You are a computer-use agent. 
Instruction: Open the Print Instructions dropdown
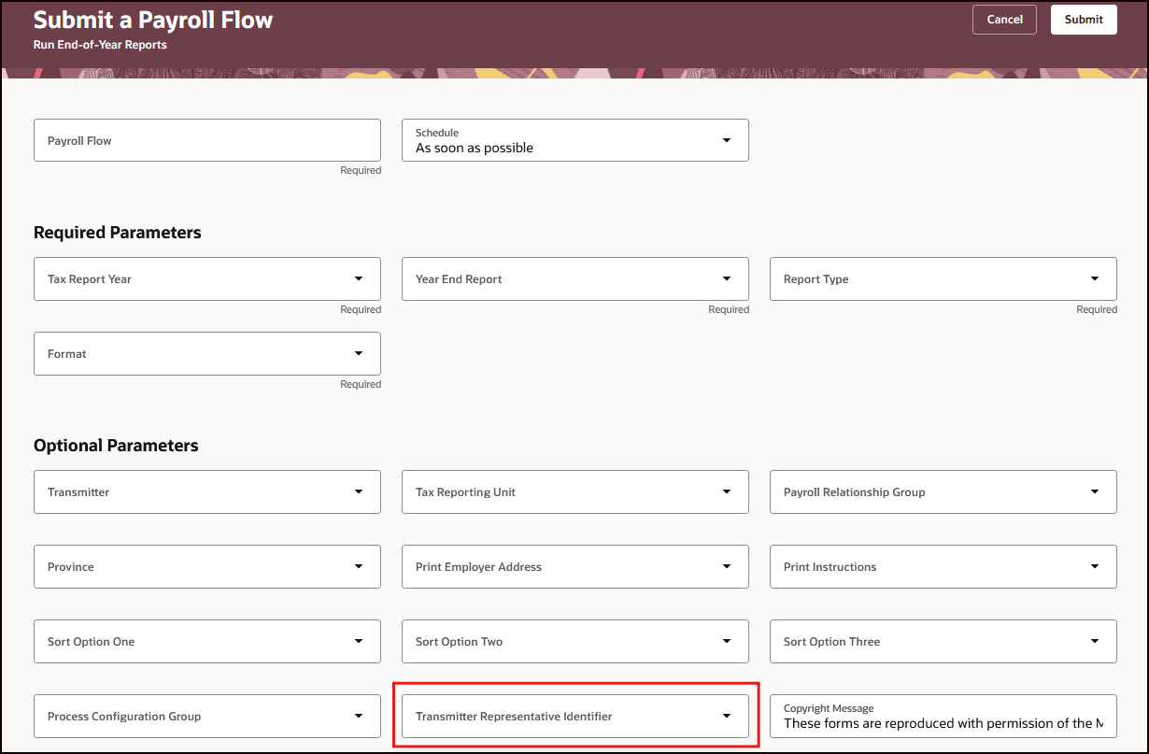pyautogui.click(x=943, y=567)
